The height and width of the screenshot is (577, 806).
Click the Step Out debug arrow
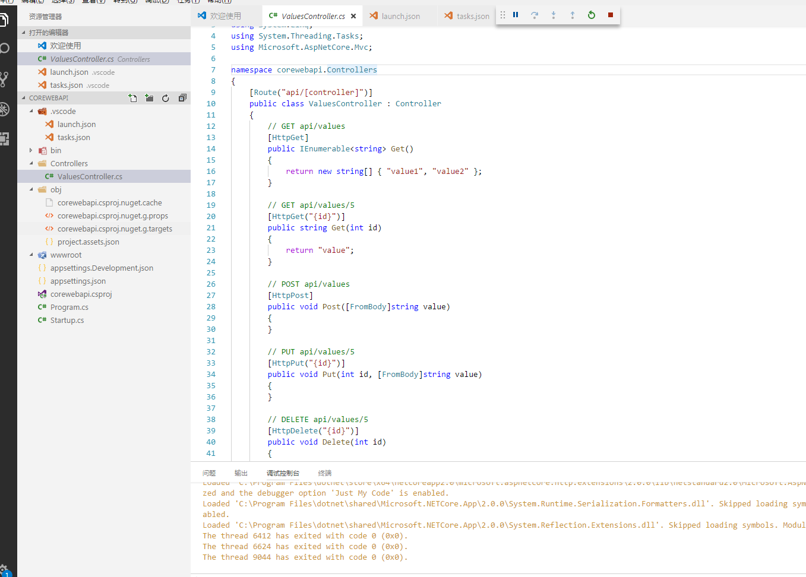573,15
